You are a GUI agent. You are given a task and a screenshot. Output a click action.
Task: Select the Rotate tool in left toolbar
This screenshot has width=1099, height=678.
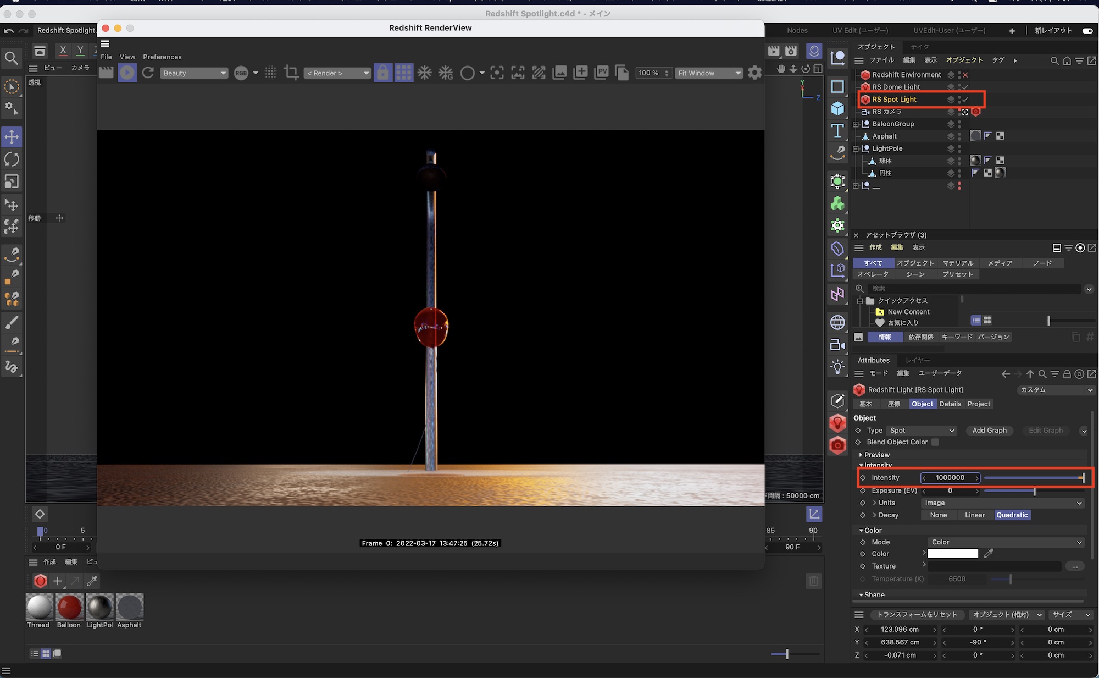point(12,159)
